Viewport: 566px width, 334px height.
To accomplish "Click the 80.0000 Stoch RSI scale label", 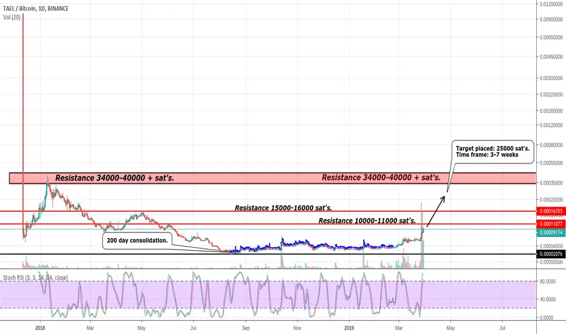I will tap(547, 281).
